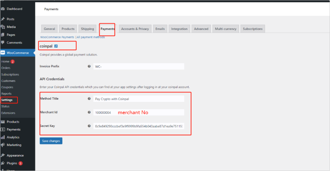
Task: Click the Plugins plug icon
Action: (3, 163)
